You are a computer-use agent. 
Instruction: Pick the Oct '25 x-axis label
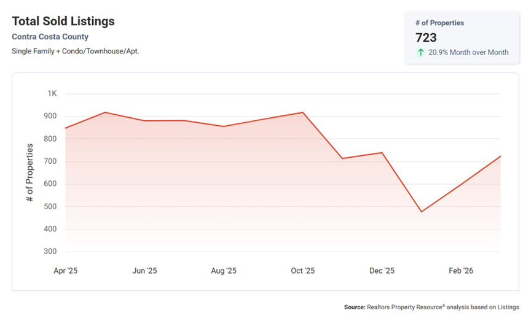tap(302, 271)
